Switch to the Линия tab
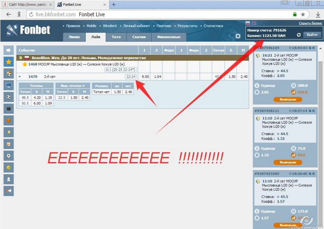324x229 pixels. pos(74,37)
